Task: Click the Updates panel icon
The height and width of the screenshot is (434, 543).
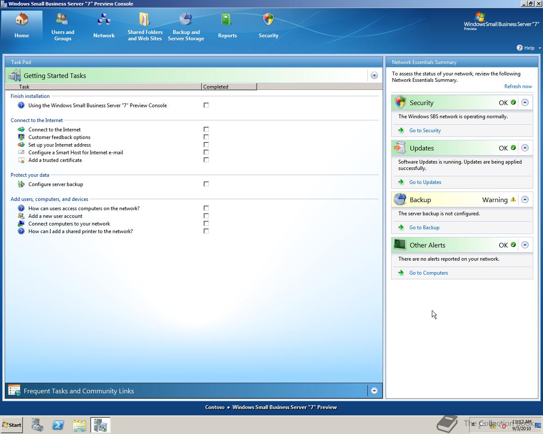Action: click(x=400, y=147)
